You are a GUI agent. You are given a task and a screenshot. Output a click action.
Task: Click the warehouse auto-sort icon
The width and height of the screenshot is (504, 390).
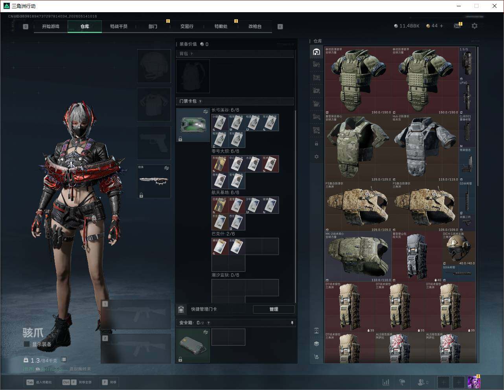(316, 357)
